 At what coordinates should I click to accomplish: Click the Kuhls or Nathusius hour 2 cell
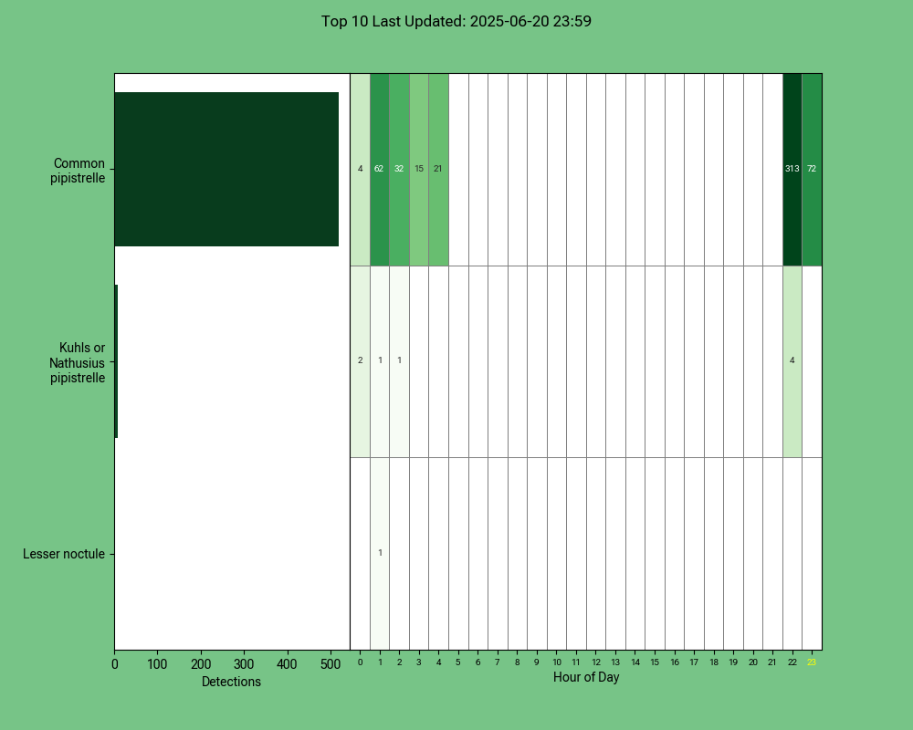coord(399,361)
